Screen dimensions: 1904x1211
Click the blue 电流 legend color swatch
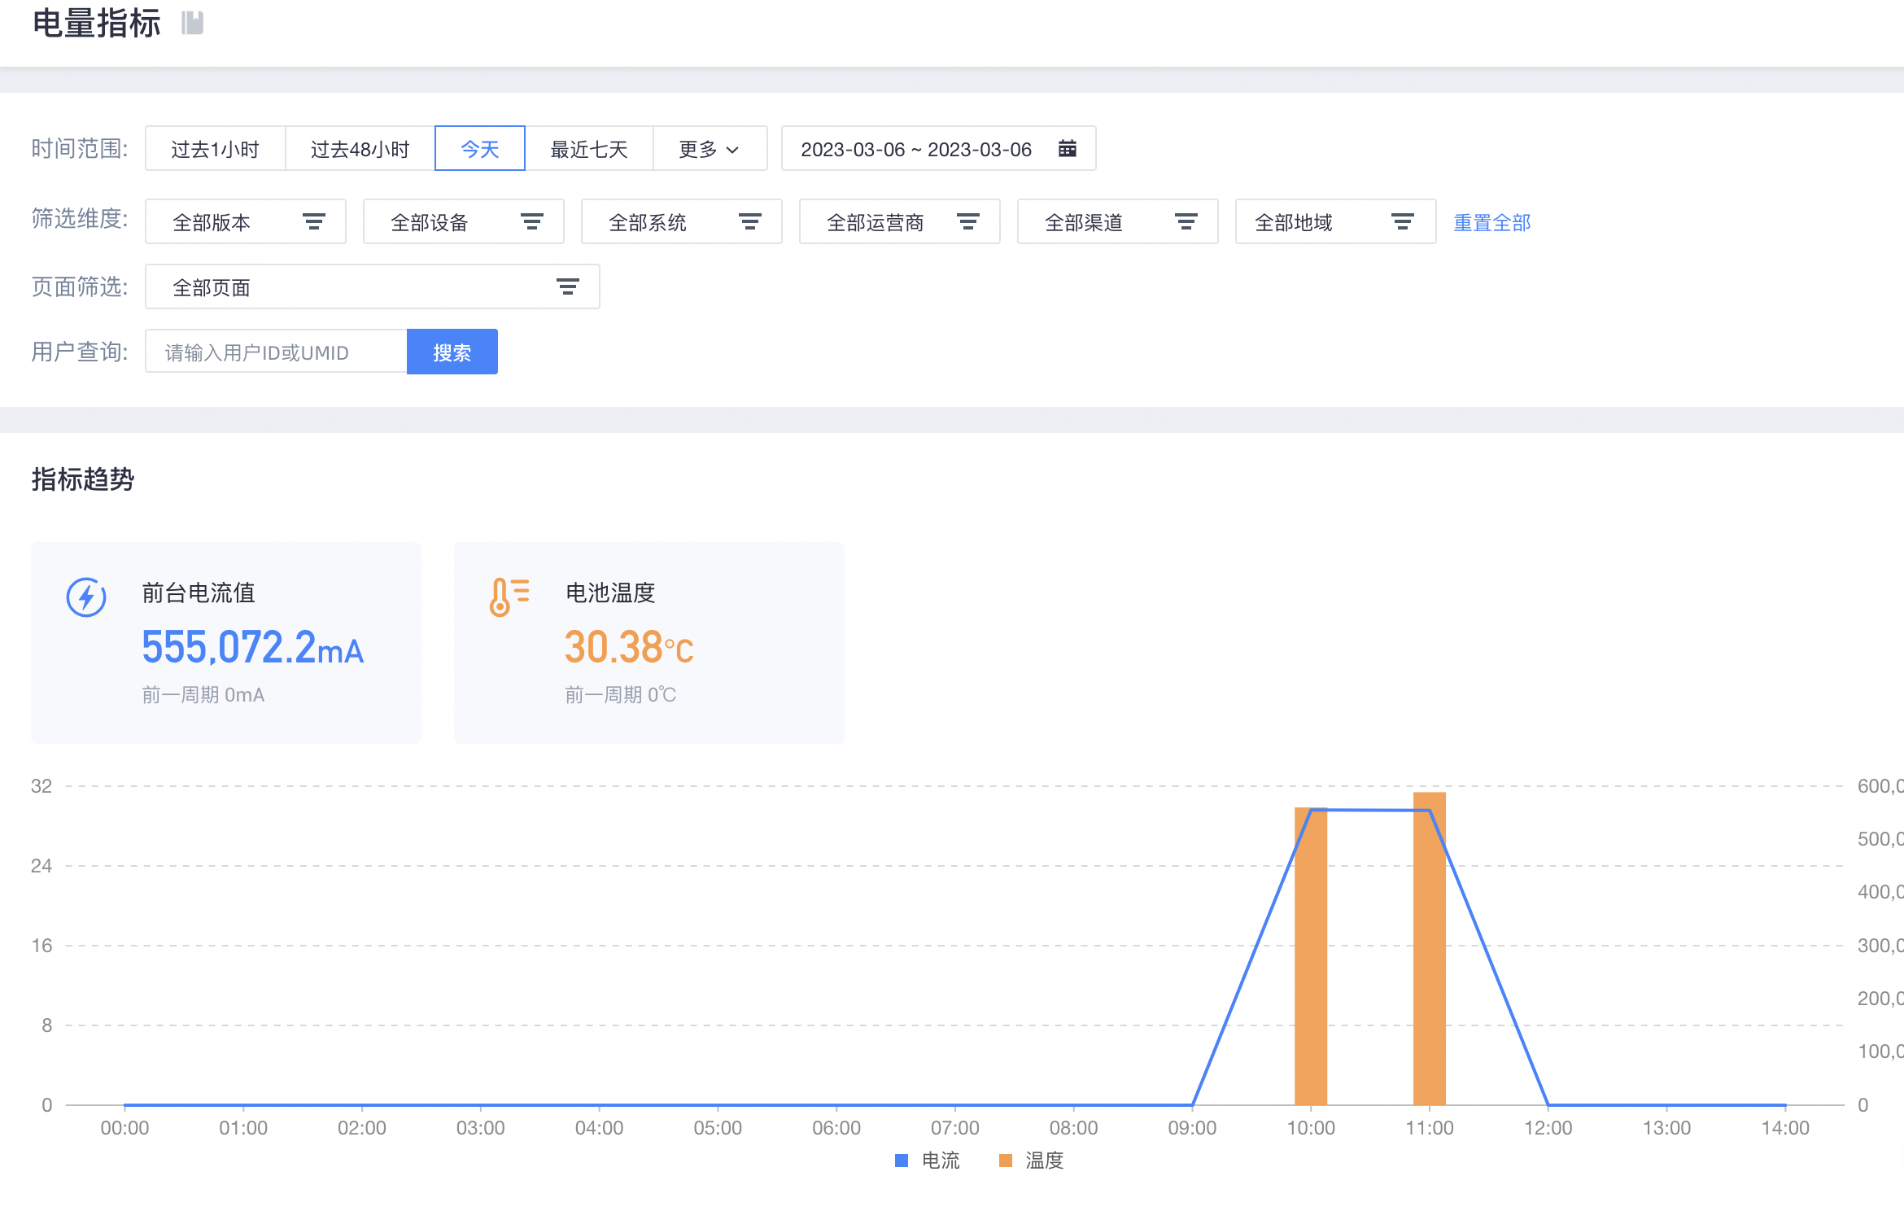tap(902, 1161)
